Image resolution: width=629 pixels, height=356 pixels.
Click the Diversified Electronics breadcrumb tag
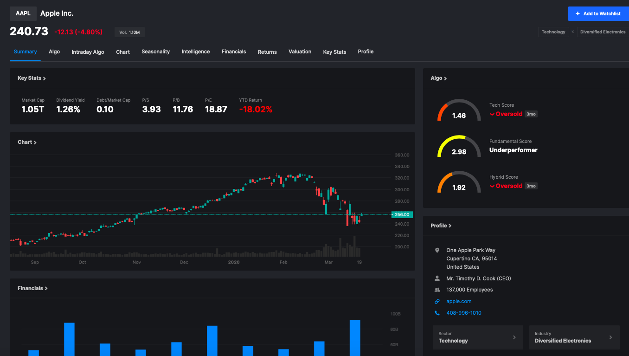[603, 32]
